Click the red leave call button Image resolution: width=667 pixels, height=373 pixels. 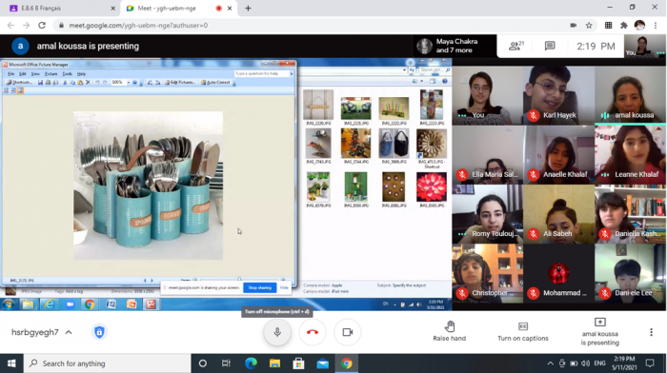(x=313, y=332)
